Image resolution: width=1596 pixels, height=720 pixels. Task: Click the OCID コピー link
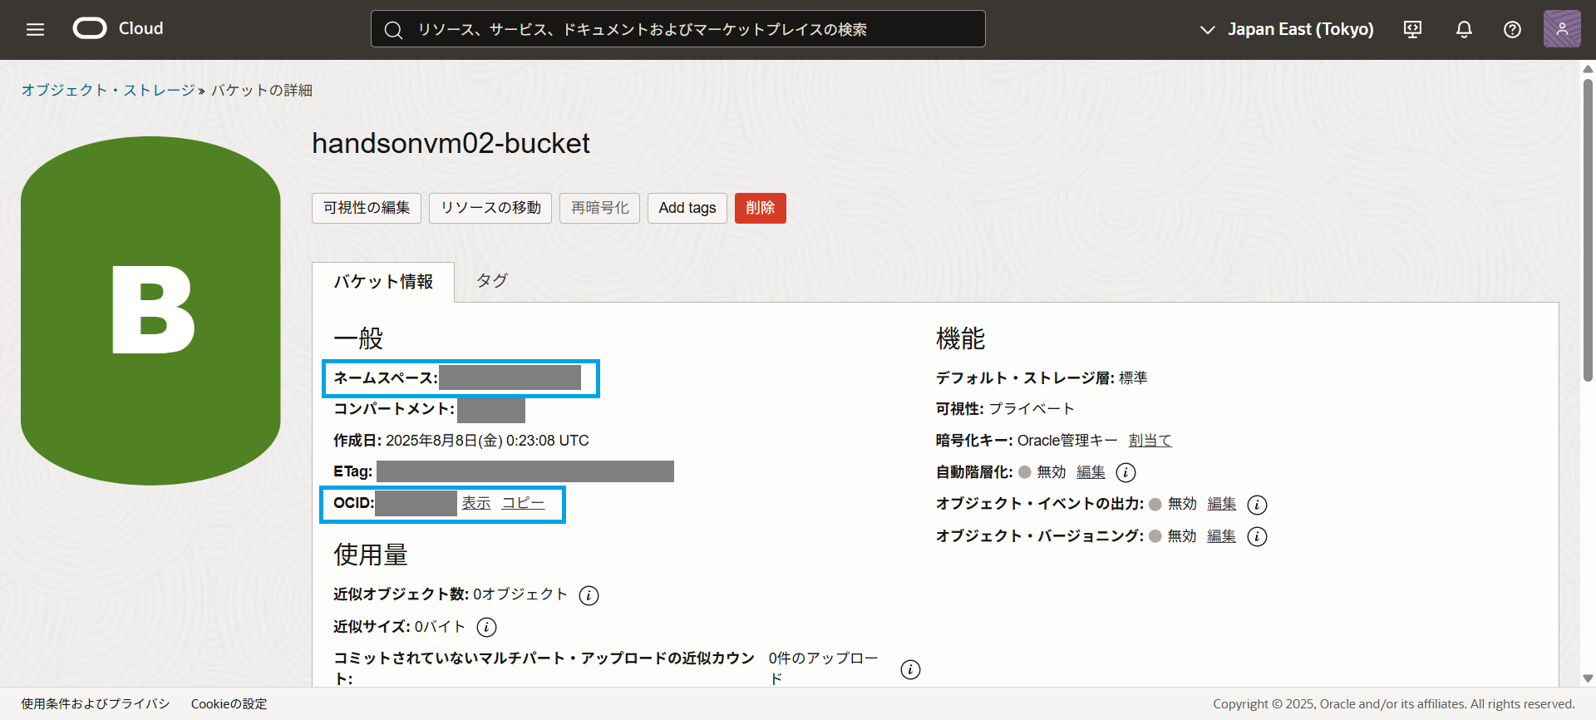coord(524,503)
